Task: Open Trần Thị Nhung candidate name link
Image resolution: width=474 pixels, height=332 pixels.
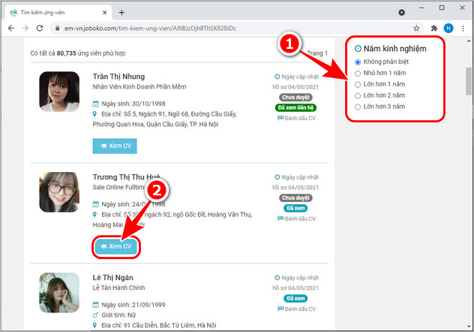Action: tap(118, 77)
